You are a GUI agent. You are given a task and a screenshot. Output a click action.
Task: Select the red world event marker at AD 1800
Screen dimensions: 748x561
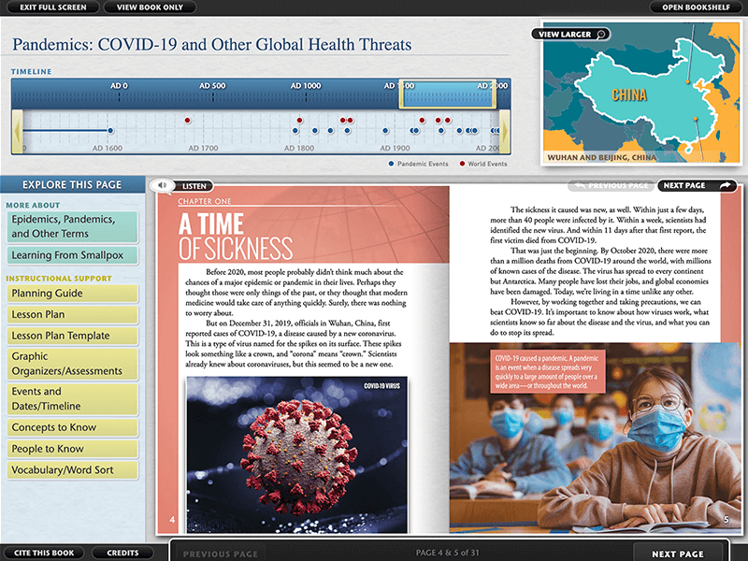pyautogui.click(x=299, y=121)
